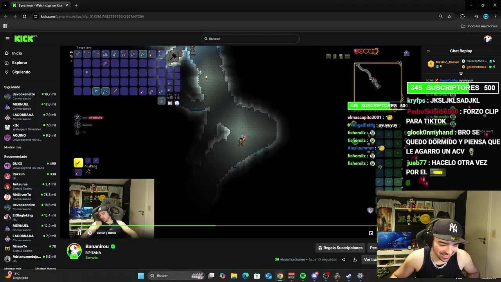This screenshot has width=501, height=282.
Task: Open Chrome profile avatar
Action: point(486,16)
